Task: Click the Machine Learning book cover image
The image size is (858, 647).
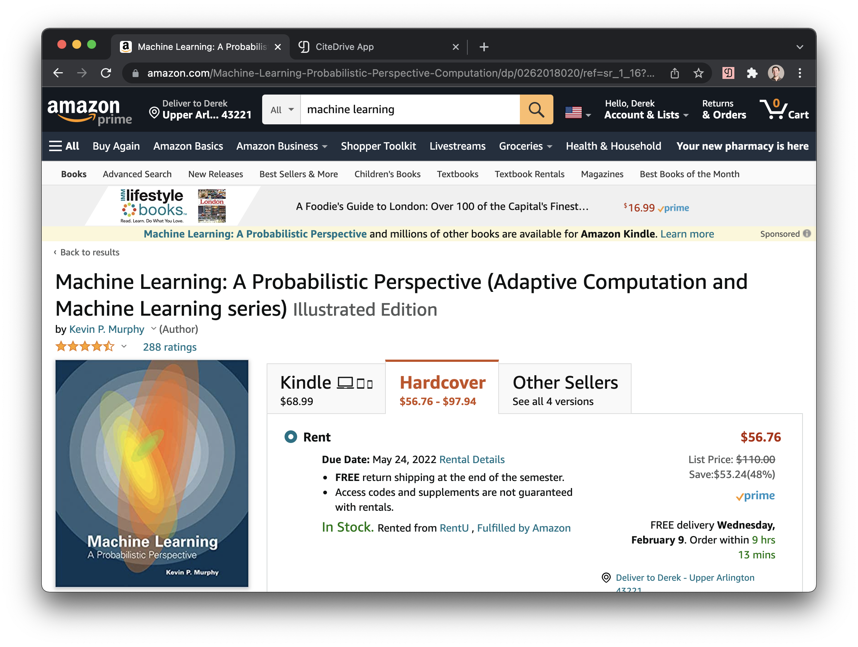Action: (x=152, y=473)
